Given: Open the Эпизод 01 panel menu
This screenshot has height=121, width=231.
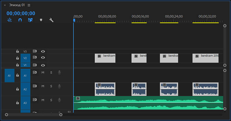Looking at the screenshot, I should click(x=29, y=5).
